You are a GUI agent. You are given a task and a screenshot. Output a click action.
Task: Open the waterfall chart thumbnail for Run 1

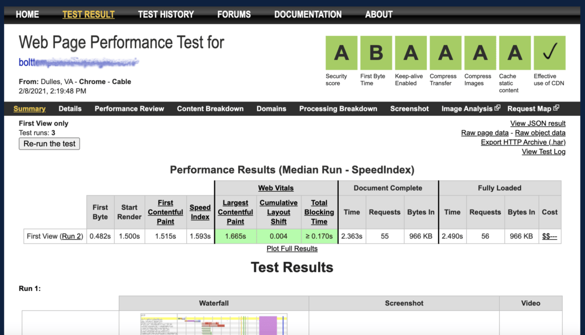[214, 326]
